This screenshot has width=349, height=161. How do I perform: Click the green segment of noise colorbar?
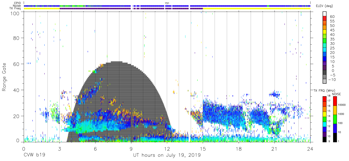pyautogui.click(x=335, y=119)
